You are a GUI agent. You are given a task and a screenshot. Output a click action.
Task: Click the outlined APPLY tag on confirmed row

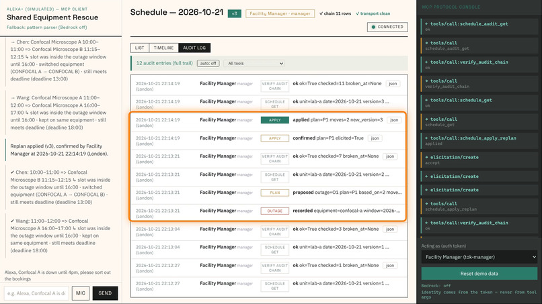275,138
